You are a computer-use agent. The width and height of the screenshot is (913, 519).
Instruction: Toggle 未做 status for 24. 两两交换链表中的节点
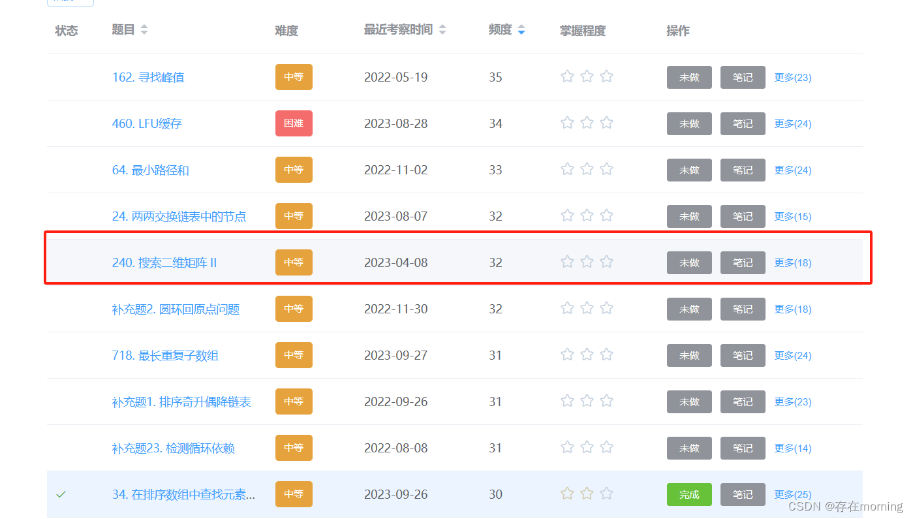point(689,216)
